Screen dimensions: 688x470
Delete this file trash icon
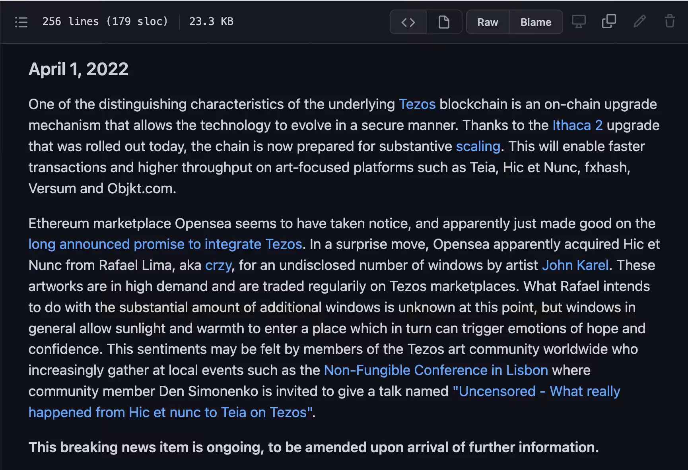pos(670,21)
